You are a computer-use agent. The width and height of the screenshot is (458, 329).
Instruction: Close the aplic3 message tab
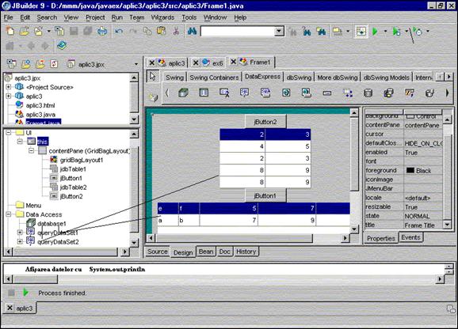(10, 308)
